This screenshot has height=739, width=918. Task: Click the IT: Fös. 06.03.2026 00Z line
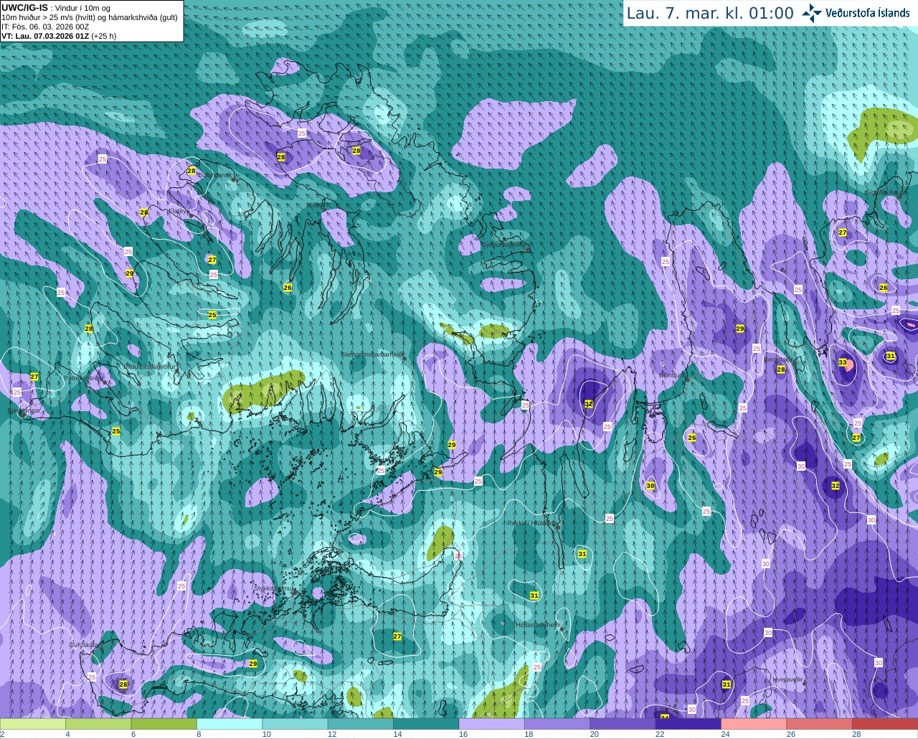[x=45, y=27]
